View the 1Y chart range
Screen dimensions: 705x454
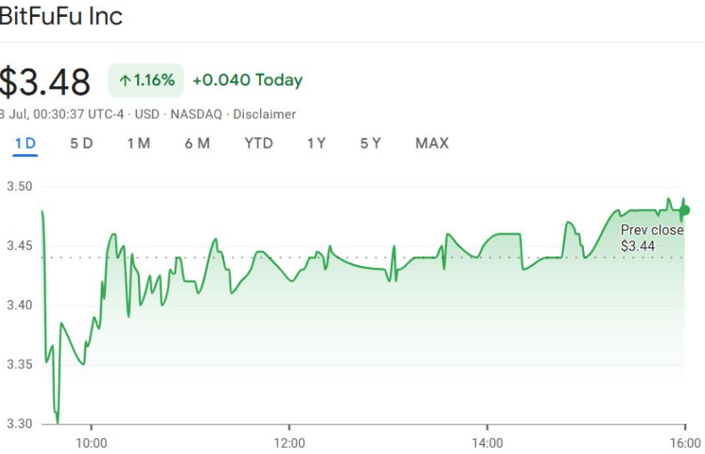[x=316, y=143]
